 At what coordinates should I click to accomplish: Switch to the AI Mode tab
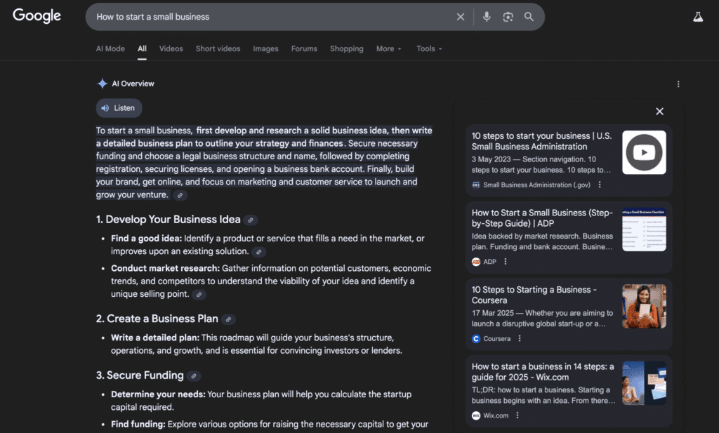pyautogui.click(x=110, y=49)
